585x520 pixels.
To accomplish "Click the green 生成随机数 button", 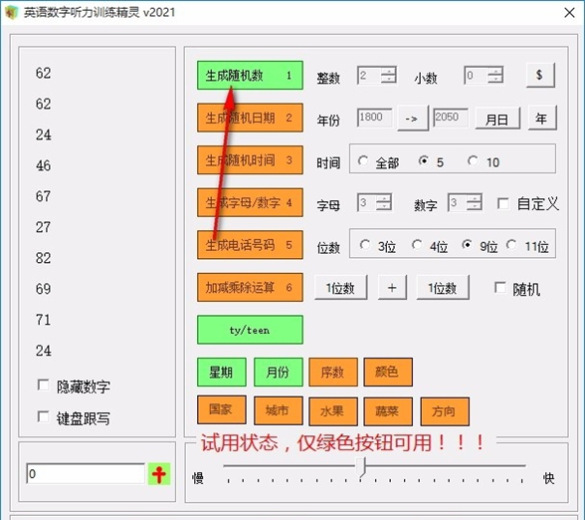I will click(x=250, y=75).
